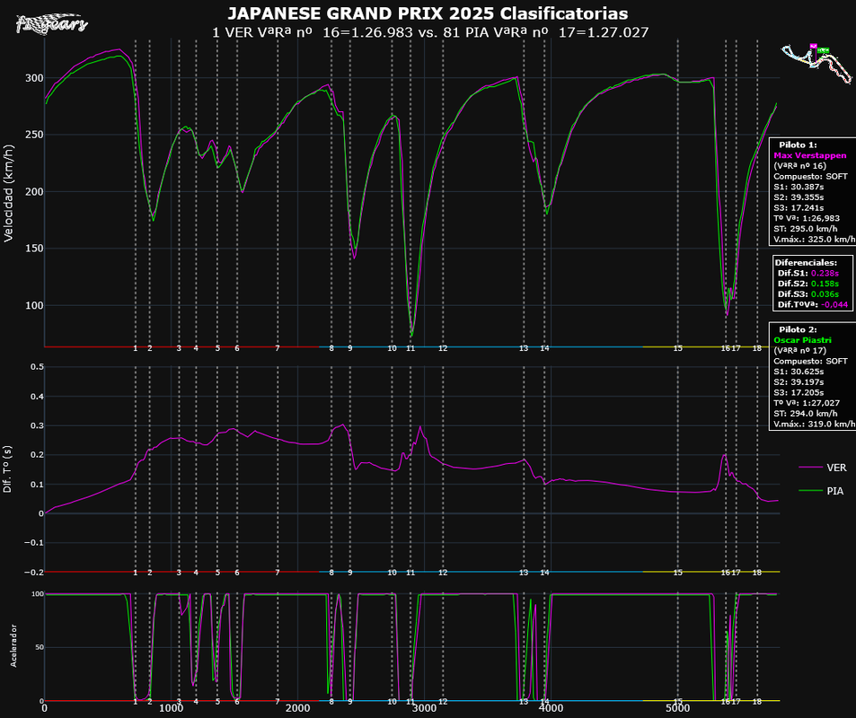Click the 250 tick on the speed axis
Image resolution: width=856 pixels, height=718 pixels.
(32, 135)
